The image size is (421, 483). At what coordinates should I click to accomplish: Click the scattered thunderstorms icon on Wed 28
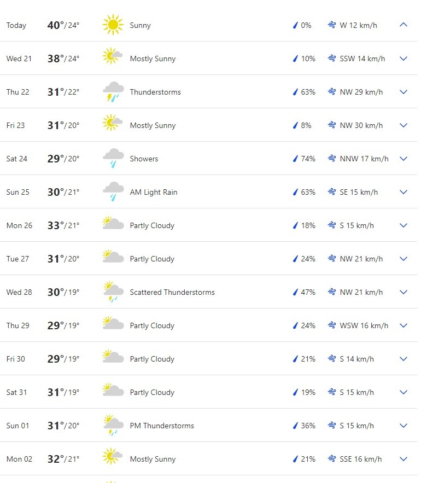(x=113, y=292)
